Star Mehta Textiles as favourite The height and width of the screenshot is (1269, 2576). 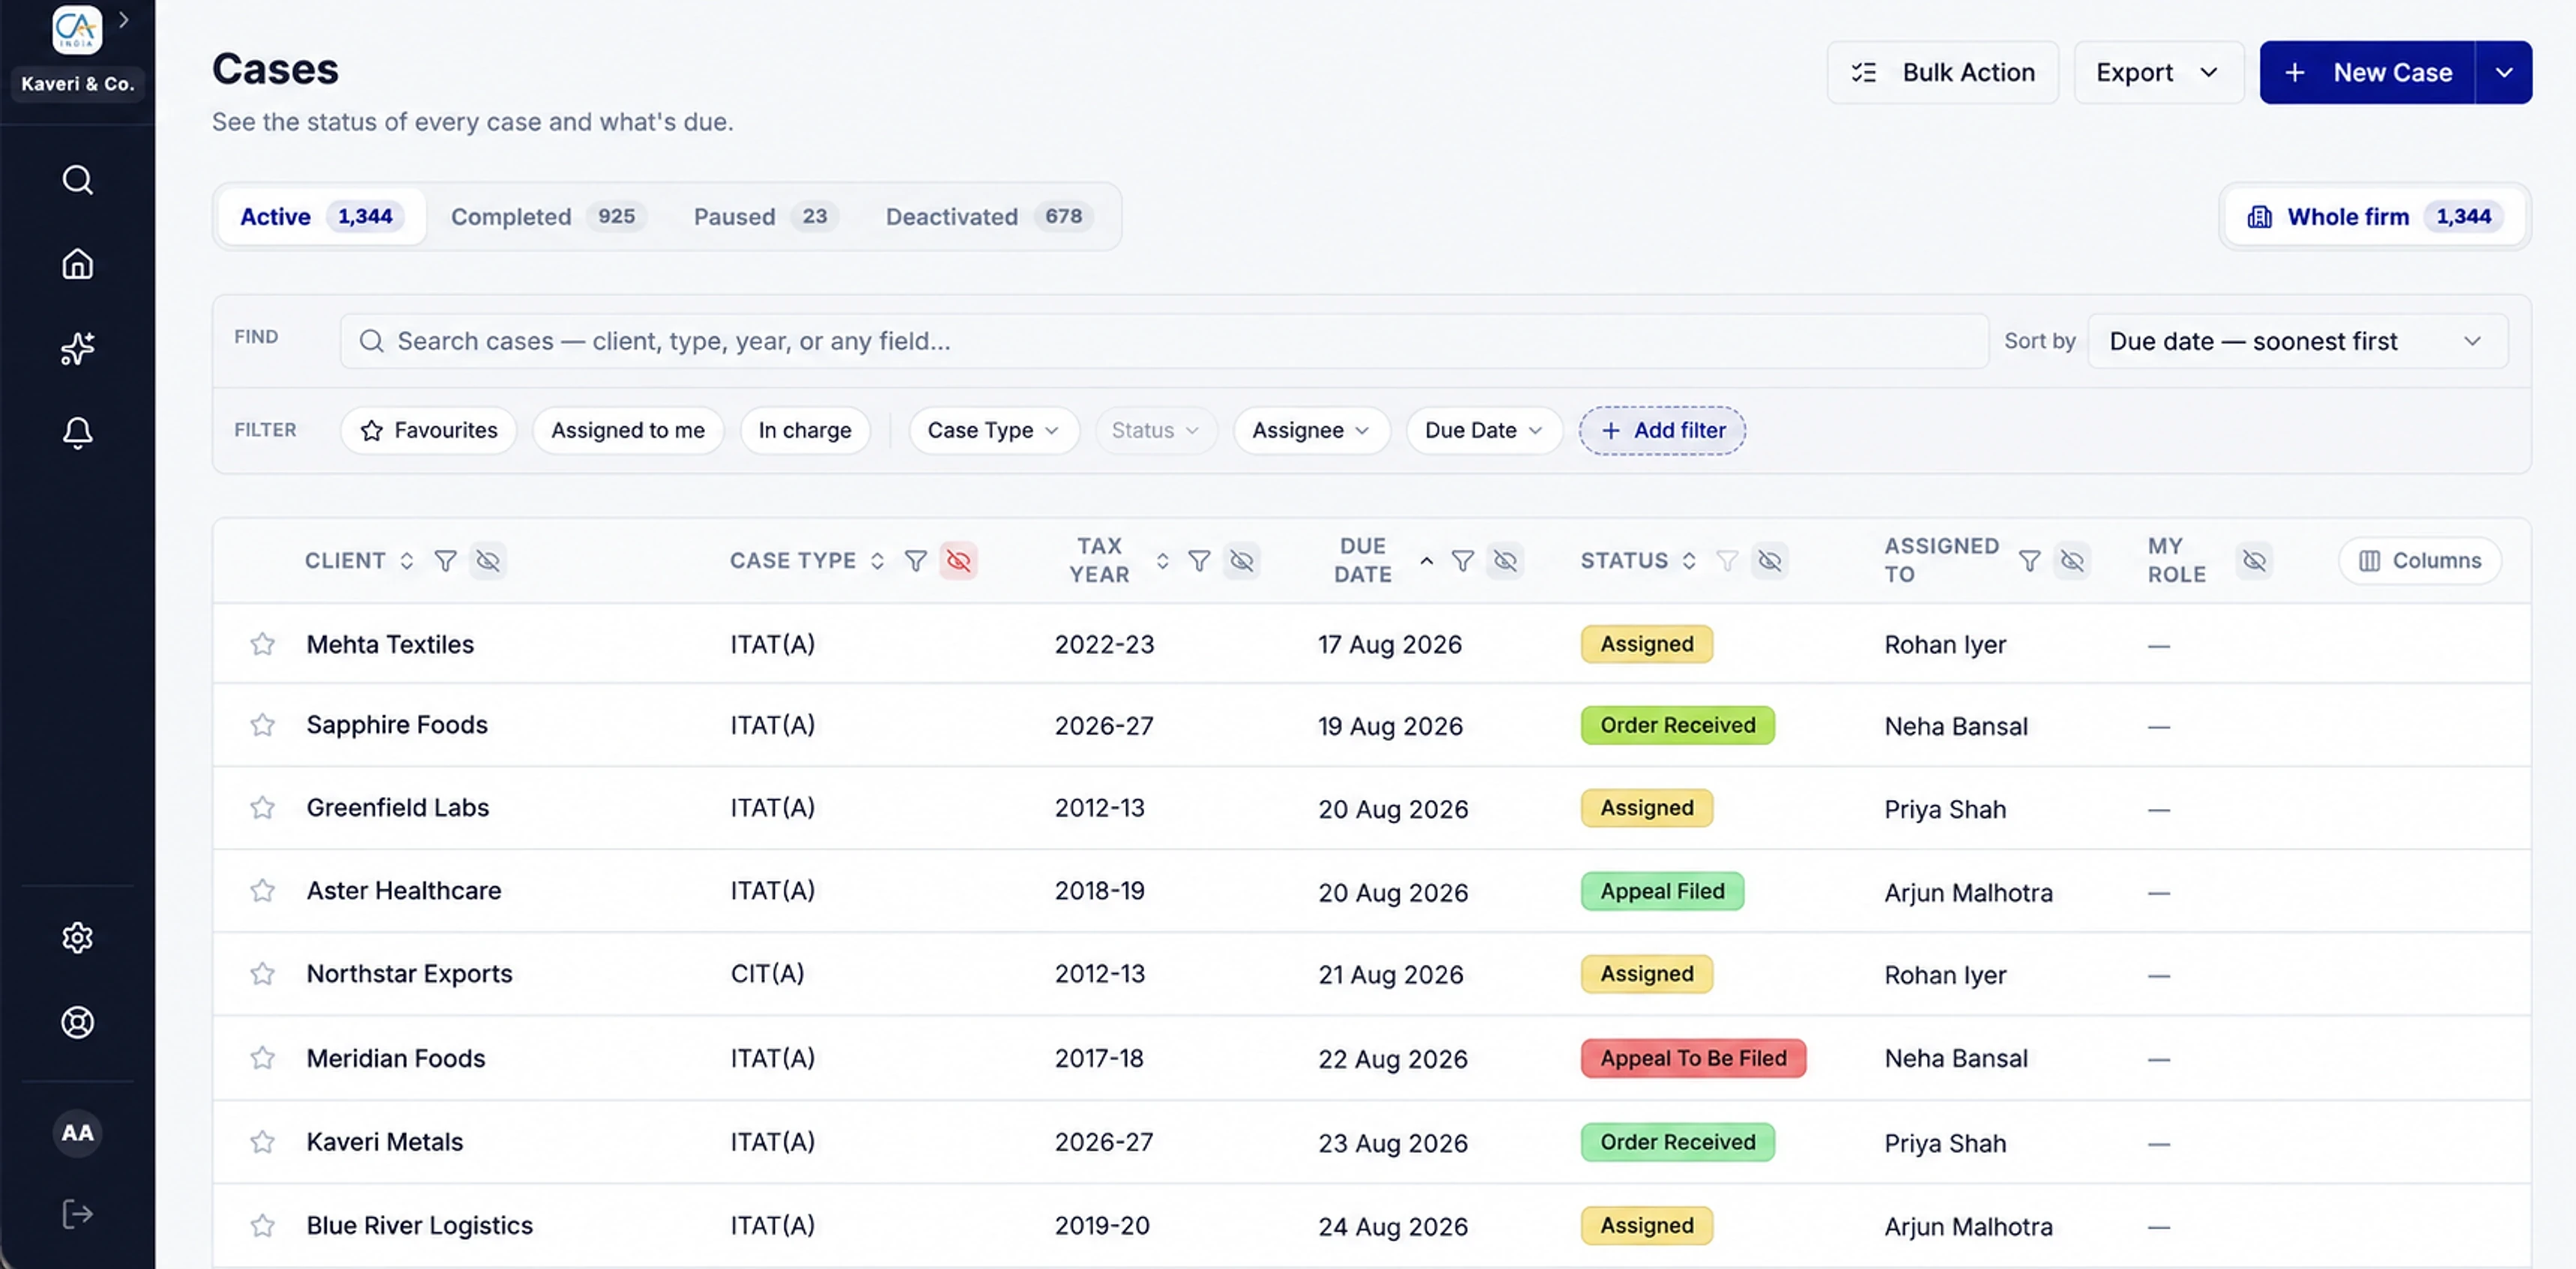coord(262,644)
